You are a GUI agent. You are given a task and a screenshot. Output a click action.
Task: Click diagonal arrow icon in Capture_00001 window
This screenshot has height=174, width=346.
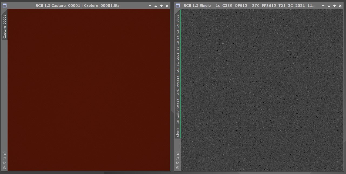coord(5,153)
